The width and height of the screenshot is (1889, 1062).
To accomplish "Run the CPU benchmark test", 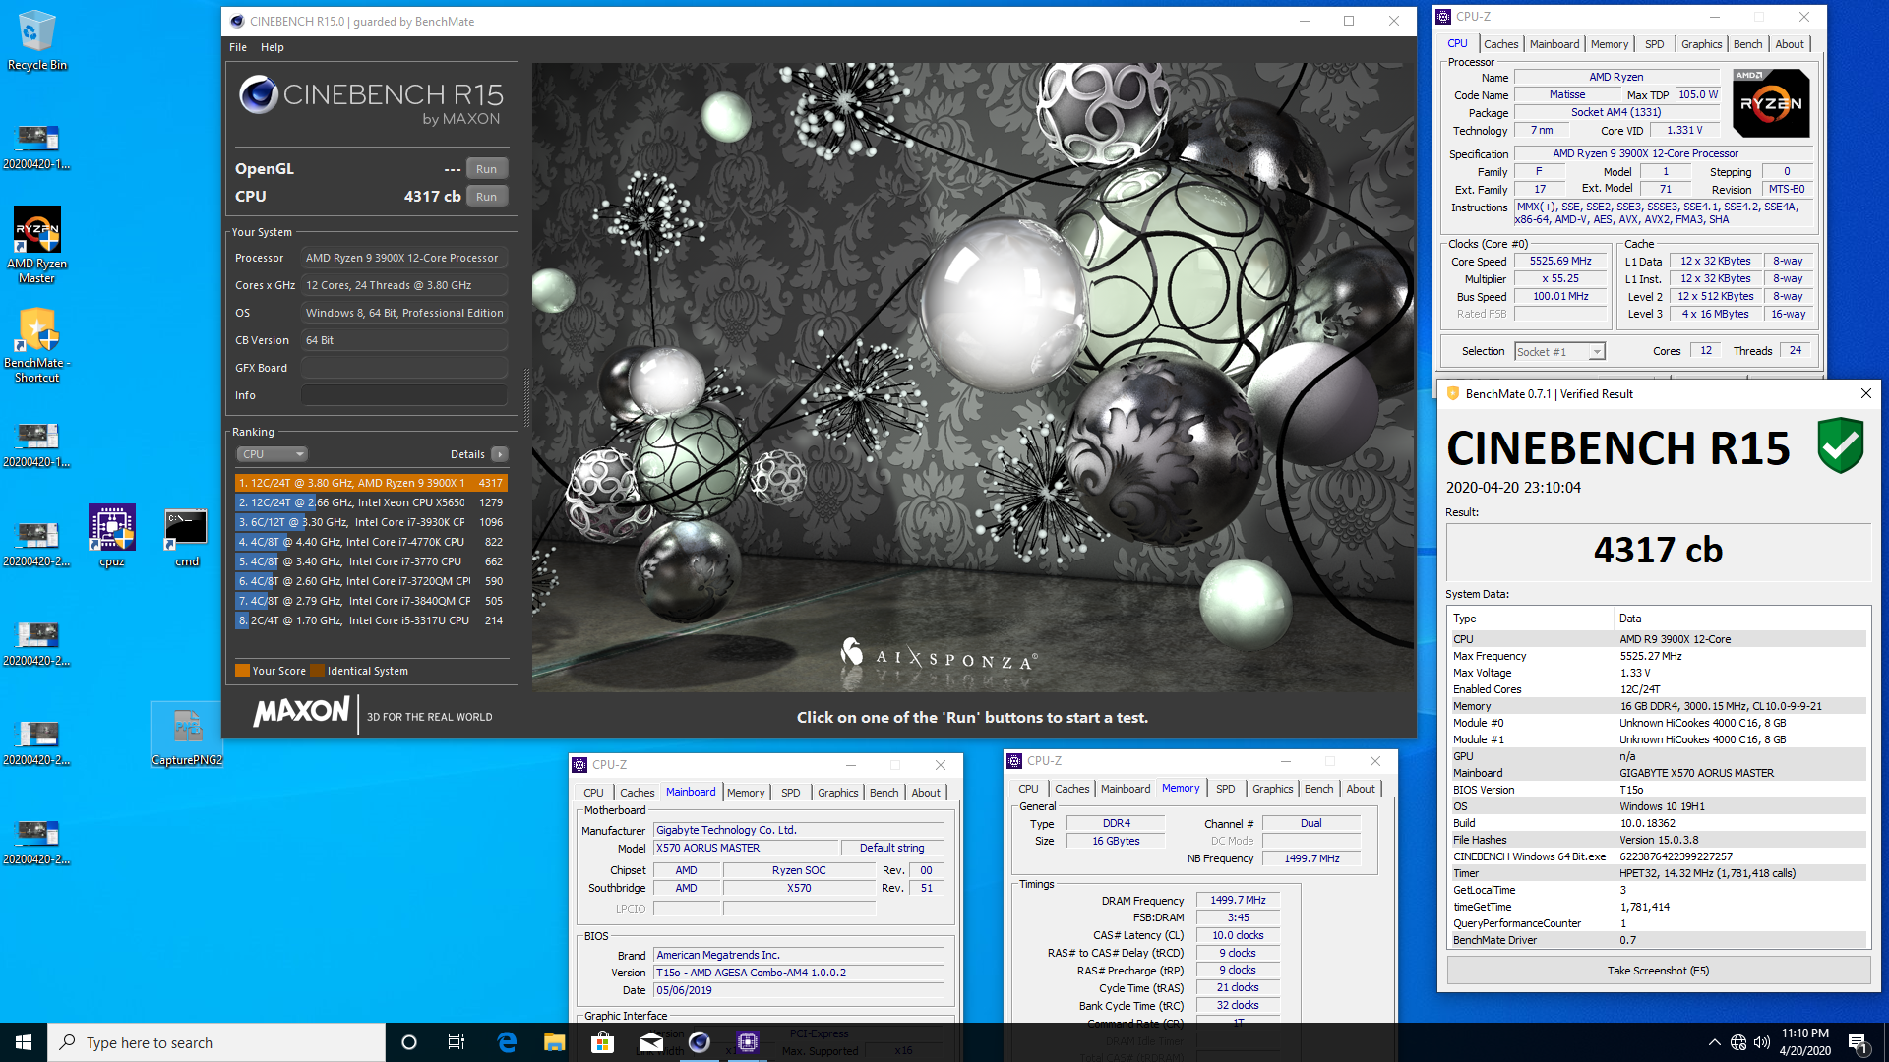I will click(486, 197).
